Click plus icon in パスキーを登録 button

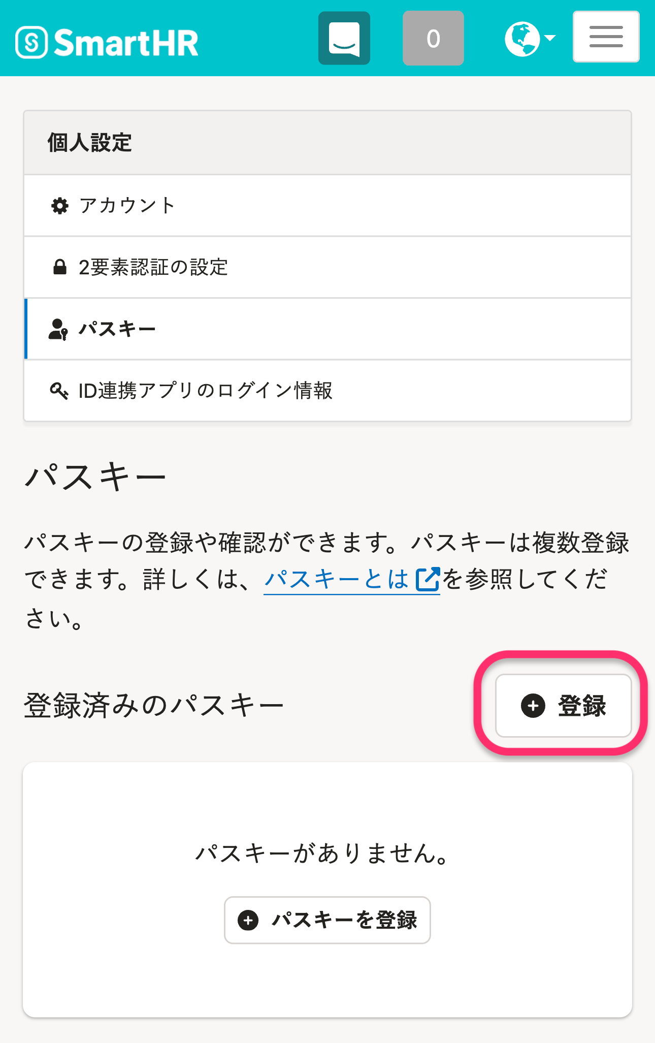[x=248, y=920]
